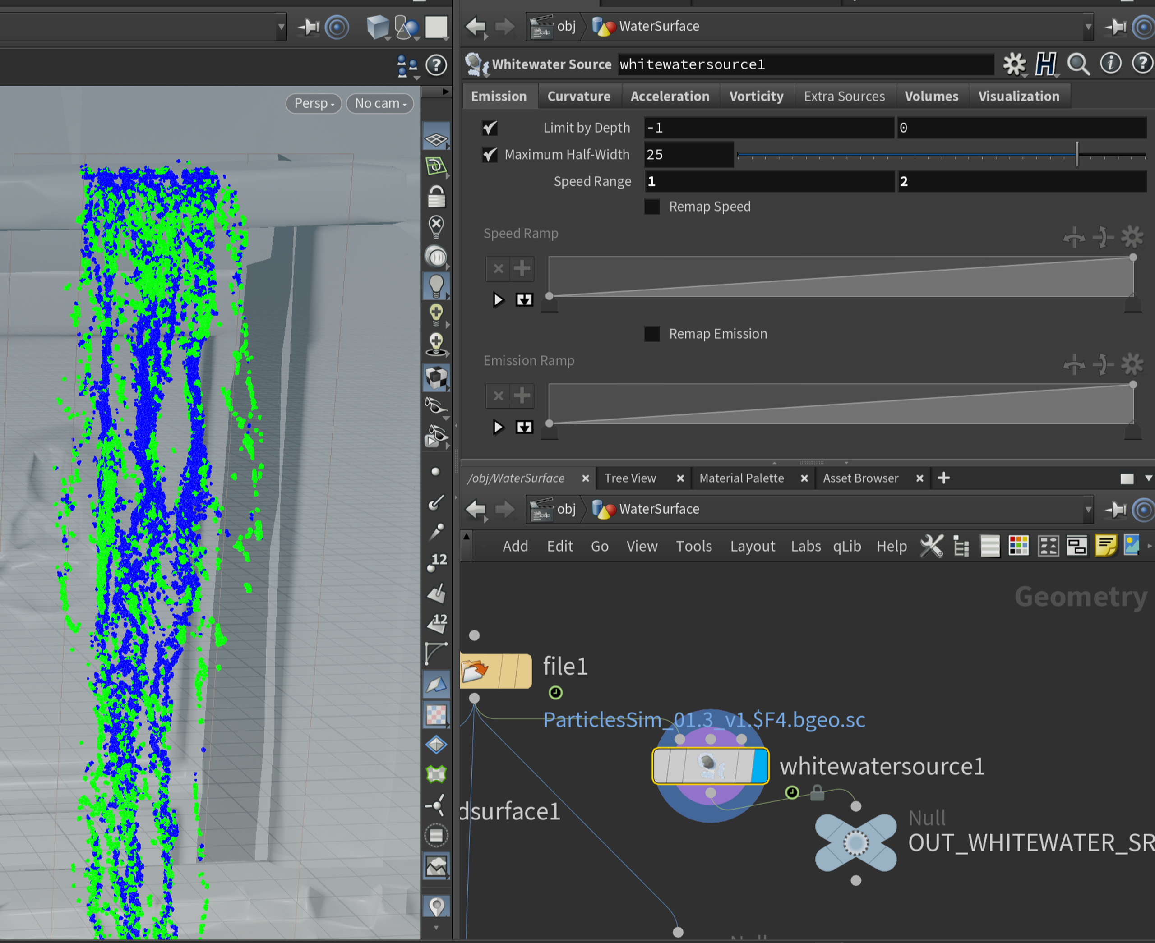
Task: Click the color palette grid icon
Action: (x=1018, y=545)
